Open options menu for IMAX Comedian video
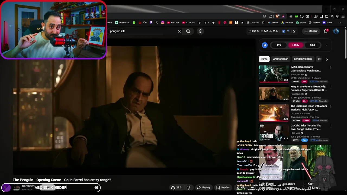 [330, 67]
